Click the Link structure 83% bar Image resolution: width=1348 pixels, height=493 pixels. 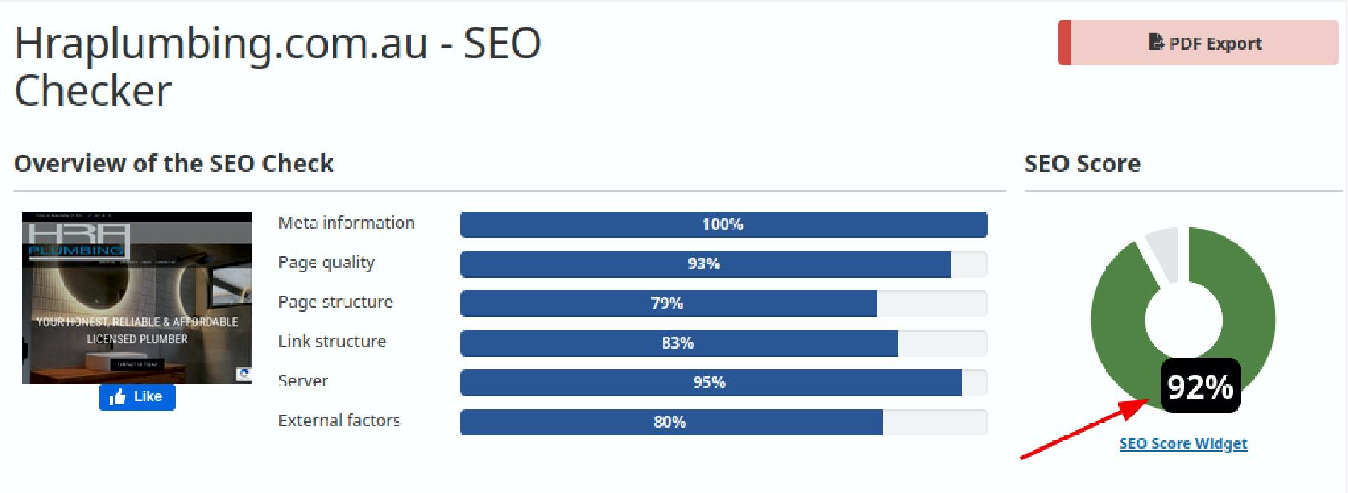tap(723, 343)
